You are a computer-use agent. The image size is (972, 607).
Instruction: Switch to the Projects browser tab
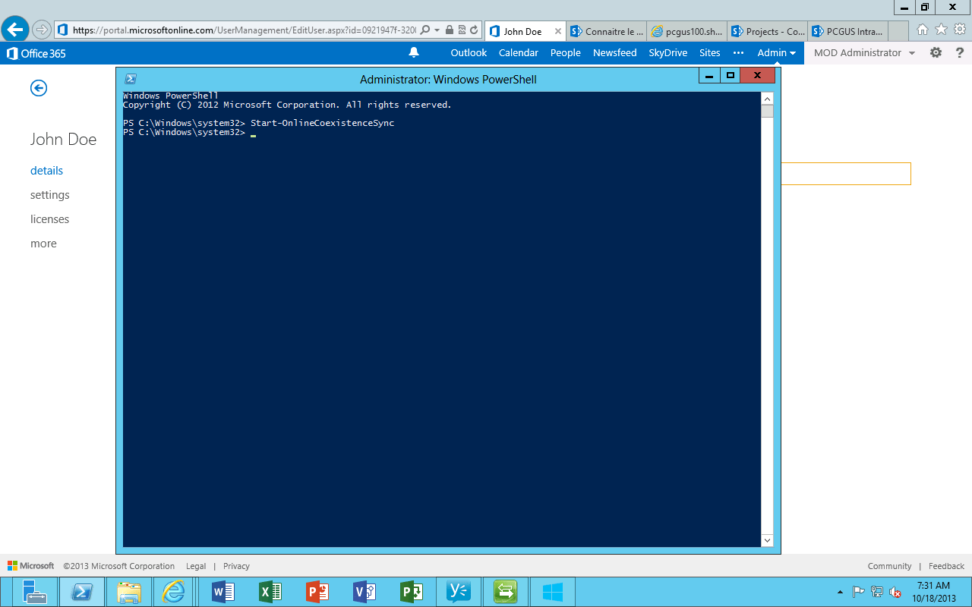tap(767, 31)
